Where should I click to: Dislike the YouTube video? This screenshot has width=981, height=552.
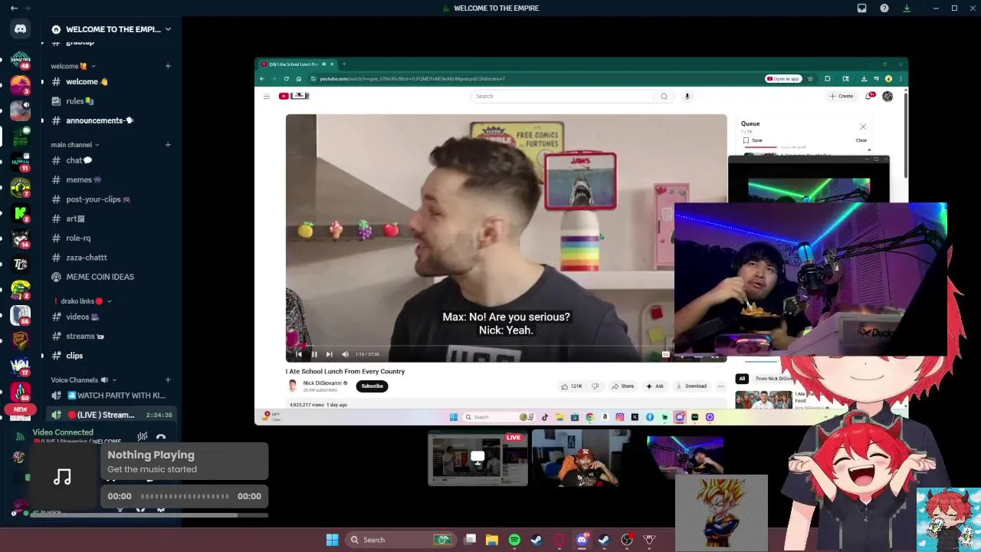click(x=595, y=386)
